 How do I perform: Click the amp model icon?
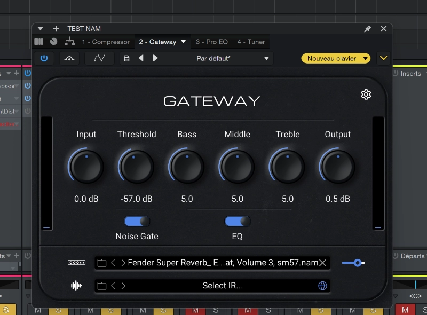76,262
